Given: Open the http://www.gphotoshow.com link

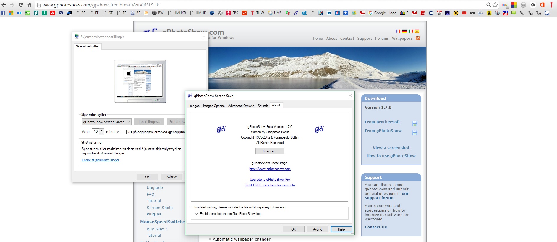Looking at the screenshot, I should [270, 169].
